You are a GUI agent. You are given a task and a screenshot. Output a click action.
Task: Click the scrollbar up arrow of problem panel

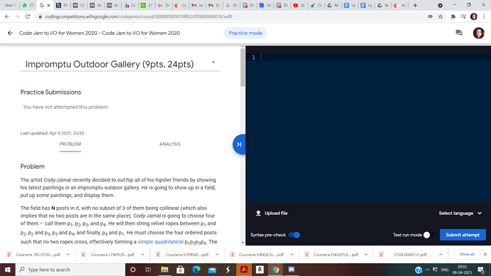(x=243, y=47)
